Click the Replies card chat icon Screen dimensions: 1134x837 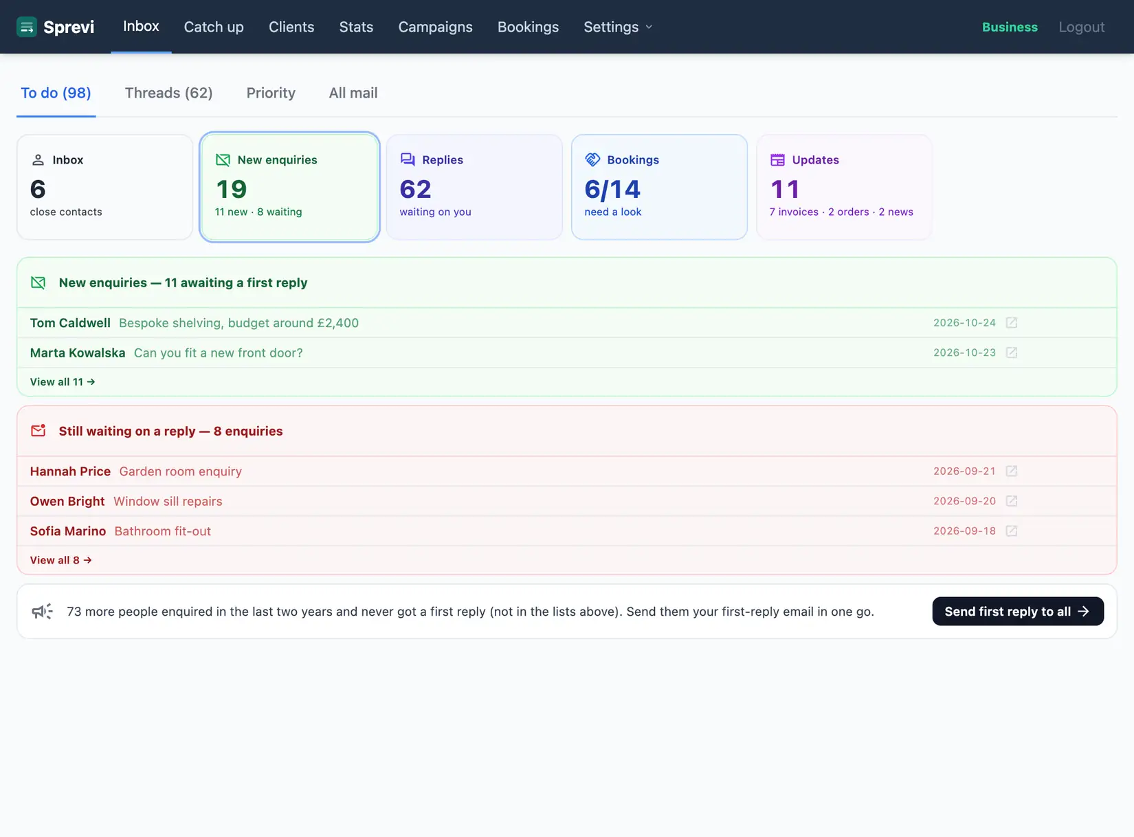pyautogui.click(x=408, y=159)
